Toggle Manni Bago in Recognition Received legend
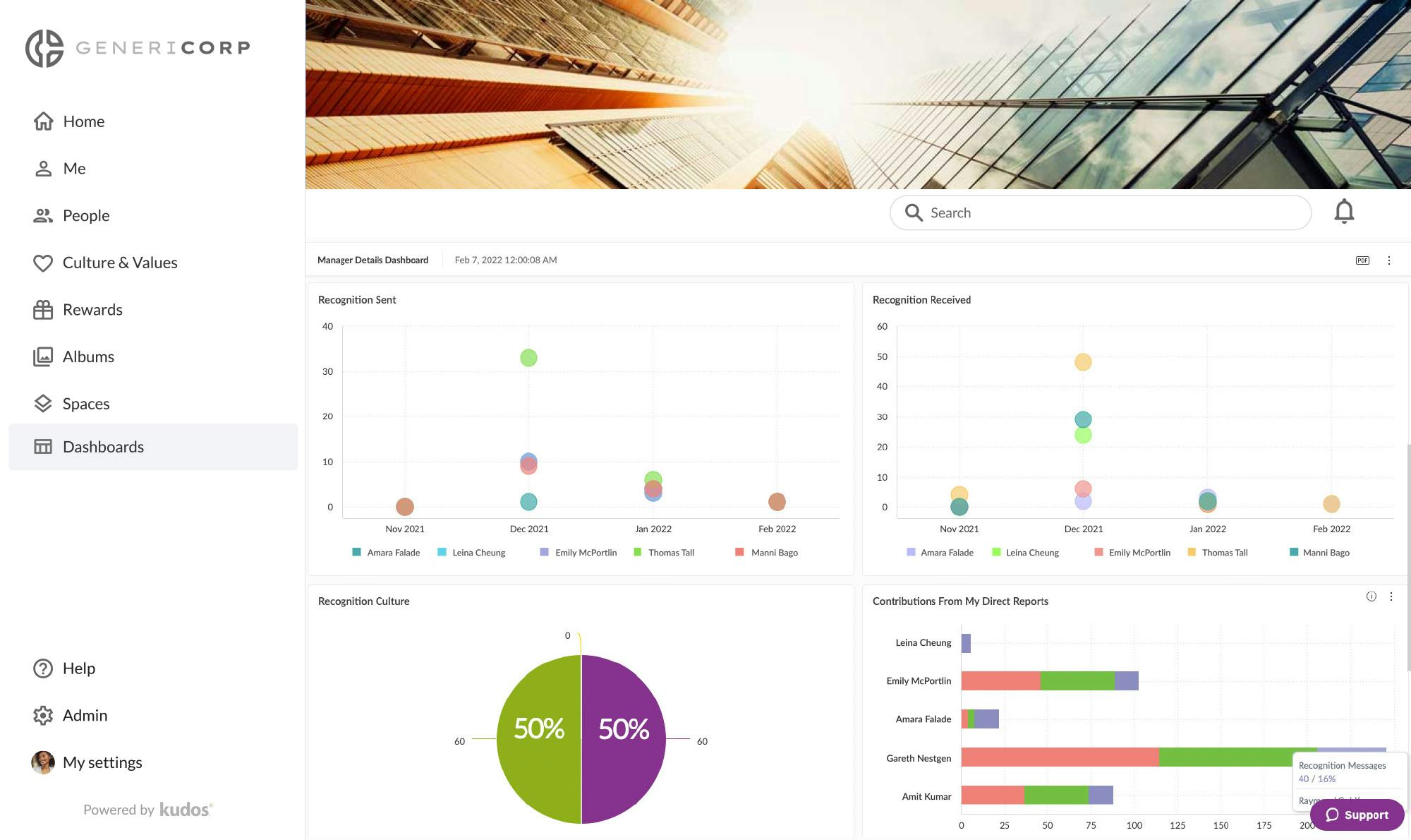Image resolution: width=1411 pixels, height=840 pixels. pos(1325,553)
